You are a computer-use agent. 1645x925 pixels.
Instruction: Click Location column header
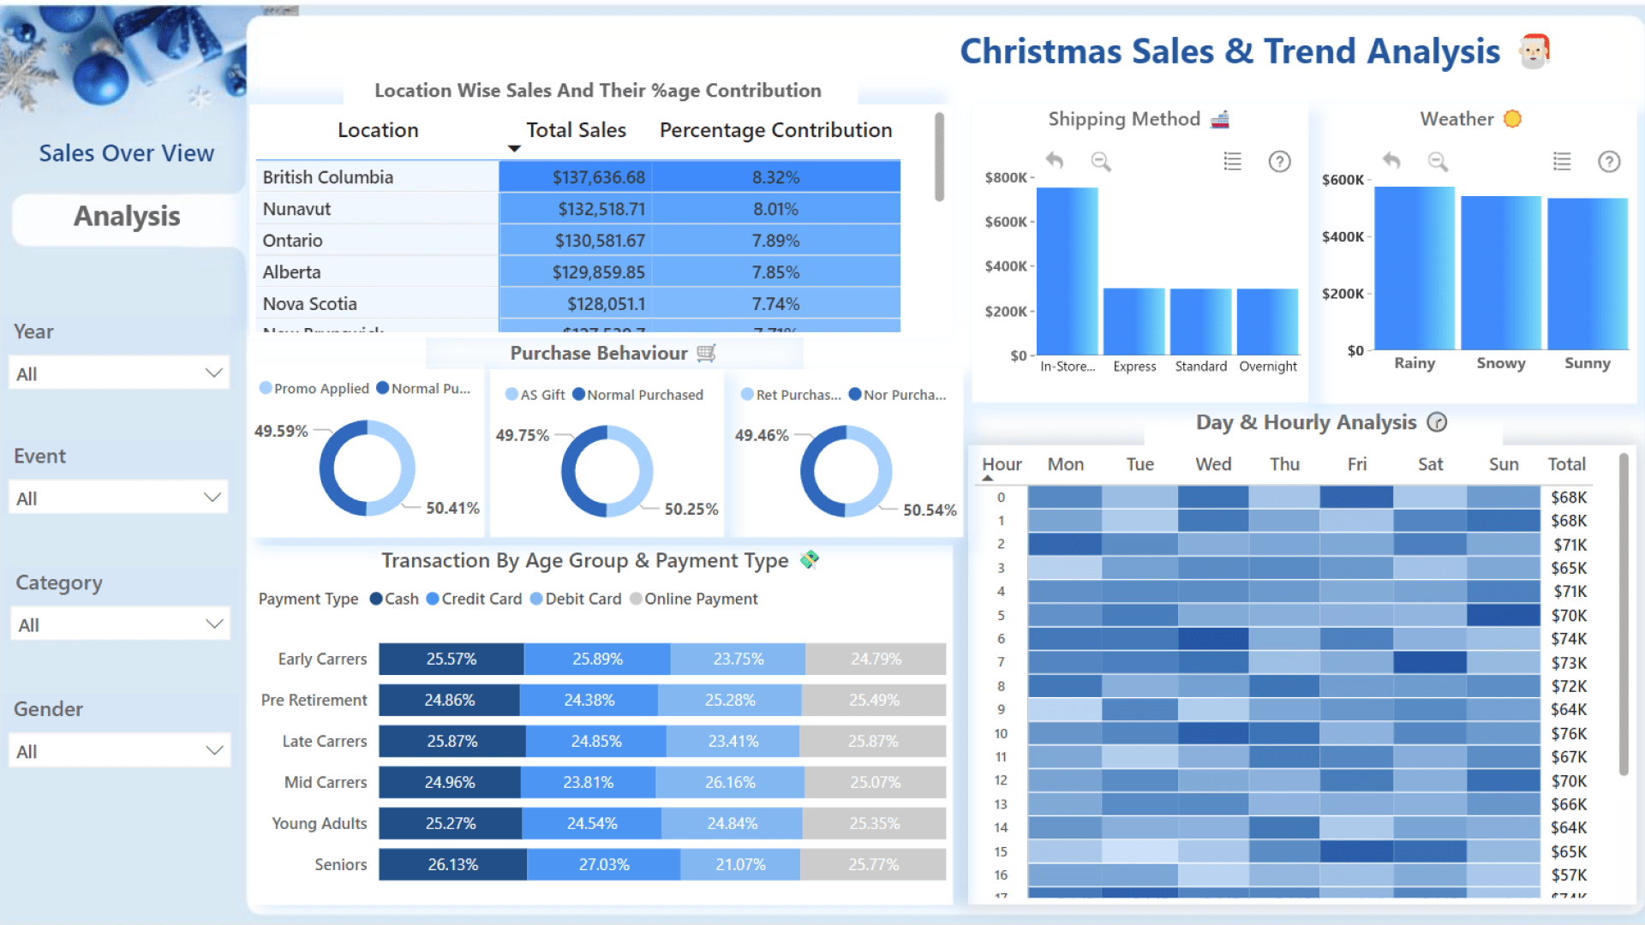click(x=378, y=130)
